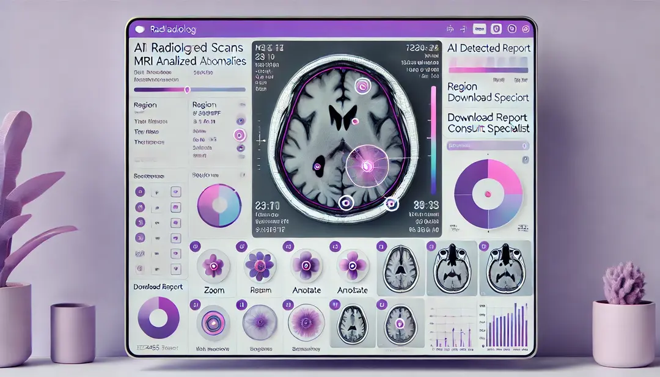Image resolution: width=660 pixels, height=377 pixels.
Task: Expand the dropdown below Consult Specialist
Action: [x=487, y=145]
